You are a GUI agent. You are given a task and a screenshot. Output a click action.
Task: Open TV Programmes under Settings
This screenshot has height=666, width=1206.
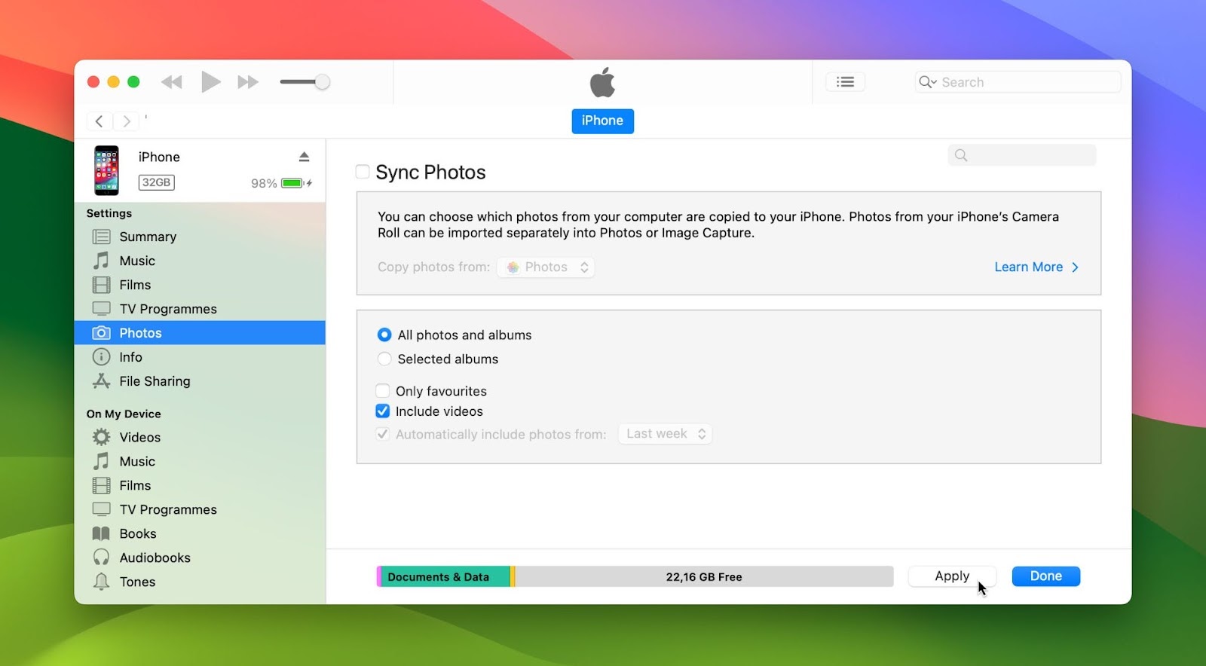coord(200,309)
